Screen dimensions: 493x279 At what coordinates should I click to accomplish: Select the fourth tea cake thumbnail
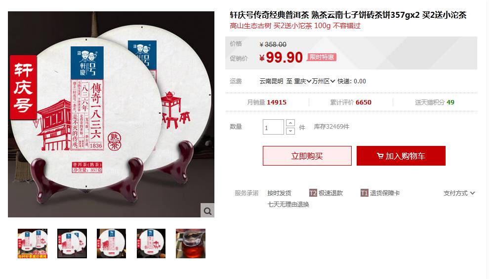(x=151, y=244)
